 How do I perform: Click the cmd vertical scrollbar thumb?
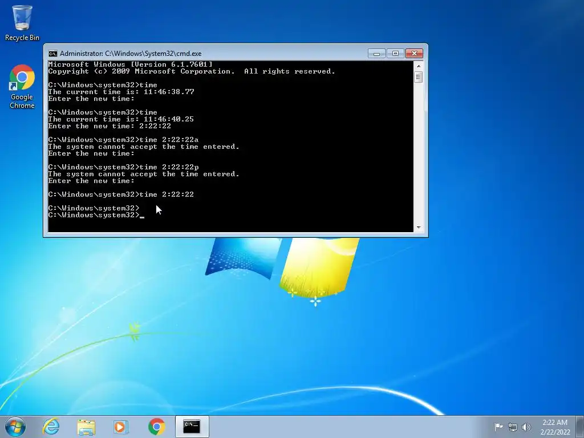point(418,77)
